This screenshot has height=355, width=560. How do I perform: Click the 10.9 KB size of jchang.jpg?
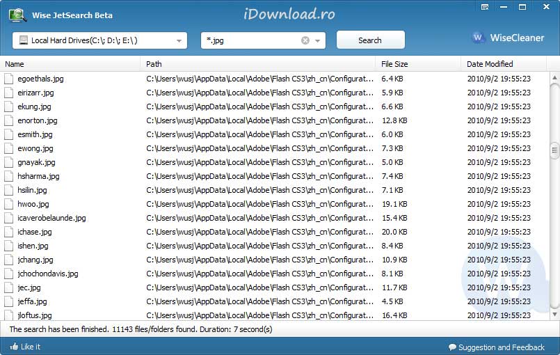(394, 260)
